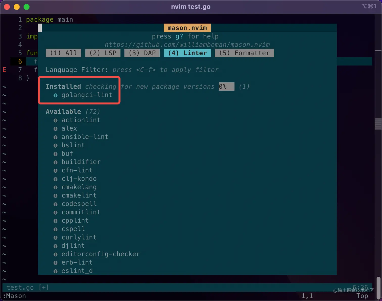Select the djlint package name
Screen dimensions: 382x301
[x=73, y=245]
